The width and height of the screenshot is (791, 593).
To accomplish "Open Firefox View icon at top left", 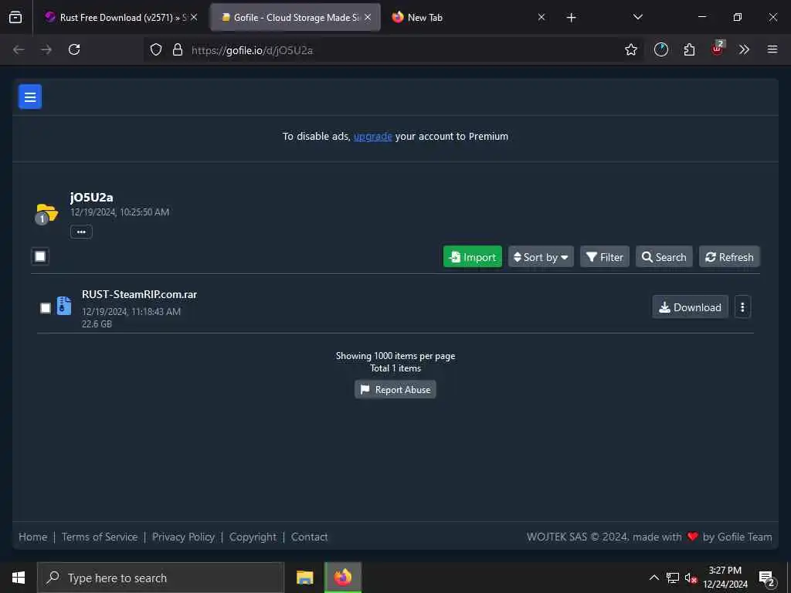I will 15,17.
